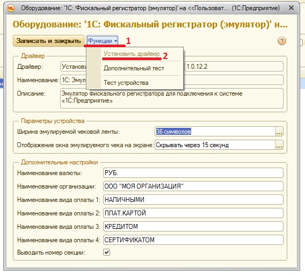The image size is (305, 275).
Task: Click 'Скрывать через 15 секунд' field
Action: pyautogui.click(x=215, y=145)
